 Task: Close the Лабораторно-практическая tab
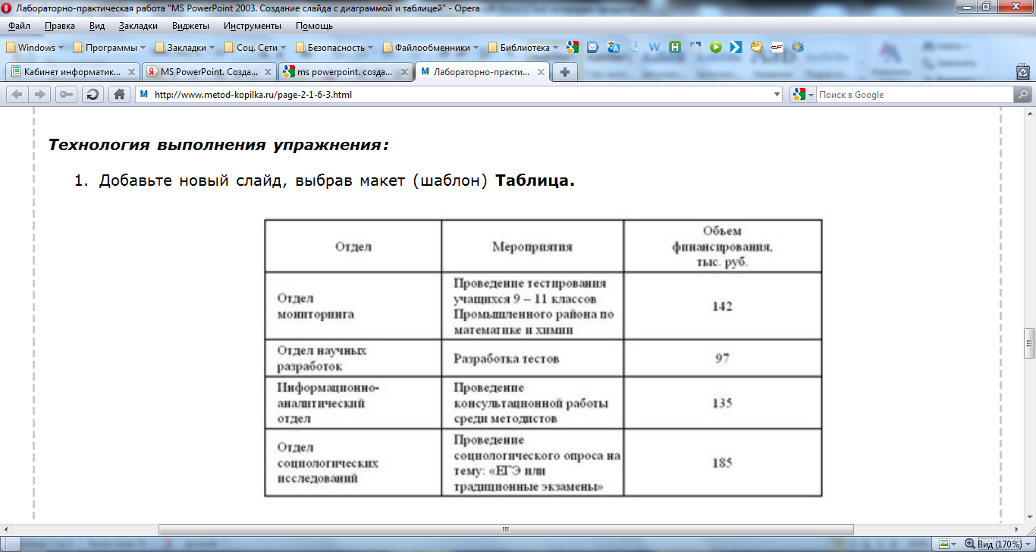coord(541,72)
